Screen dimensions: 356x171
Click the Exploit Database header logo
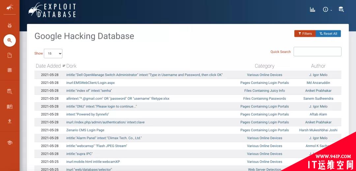coord(52,10)
